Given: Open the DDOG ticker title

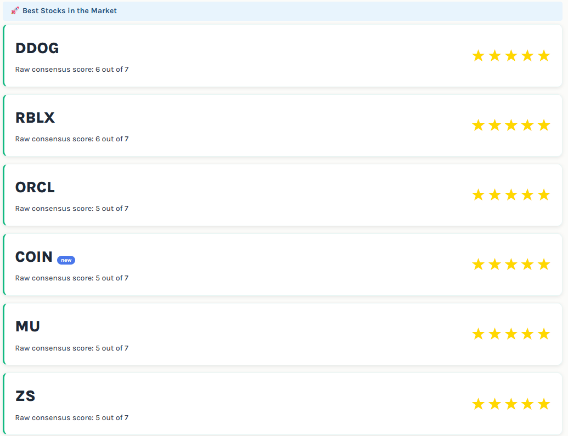Looking at the screenshot, I should (37, 48).
